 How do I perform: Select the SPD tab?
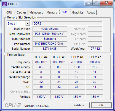[x=65, y=12]
